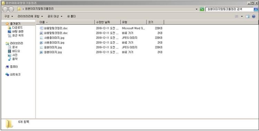Click the Forward navigation arrow button
Viewport: 259px width, 131px height.
11,9
